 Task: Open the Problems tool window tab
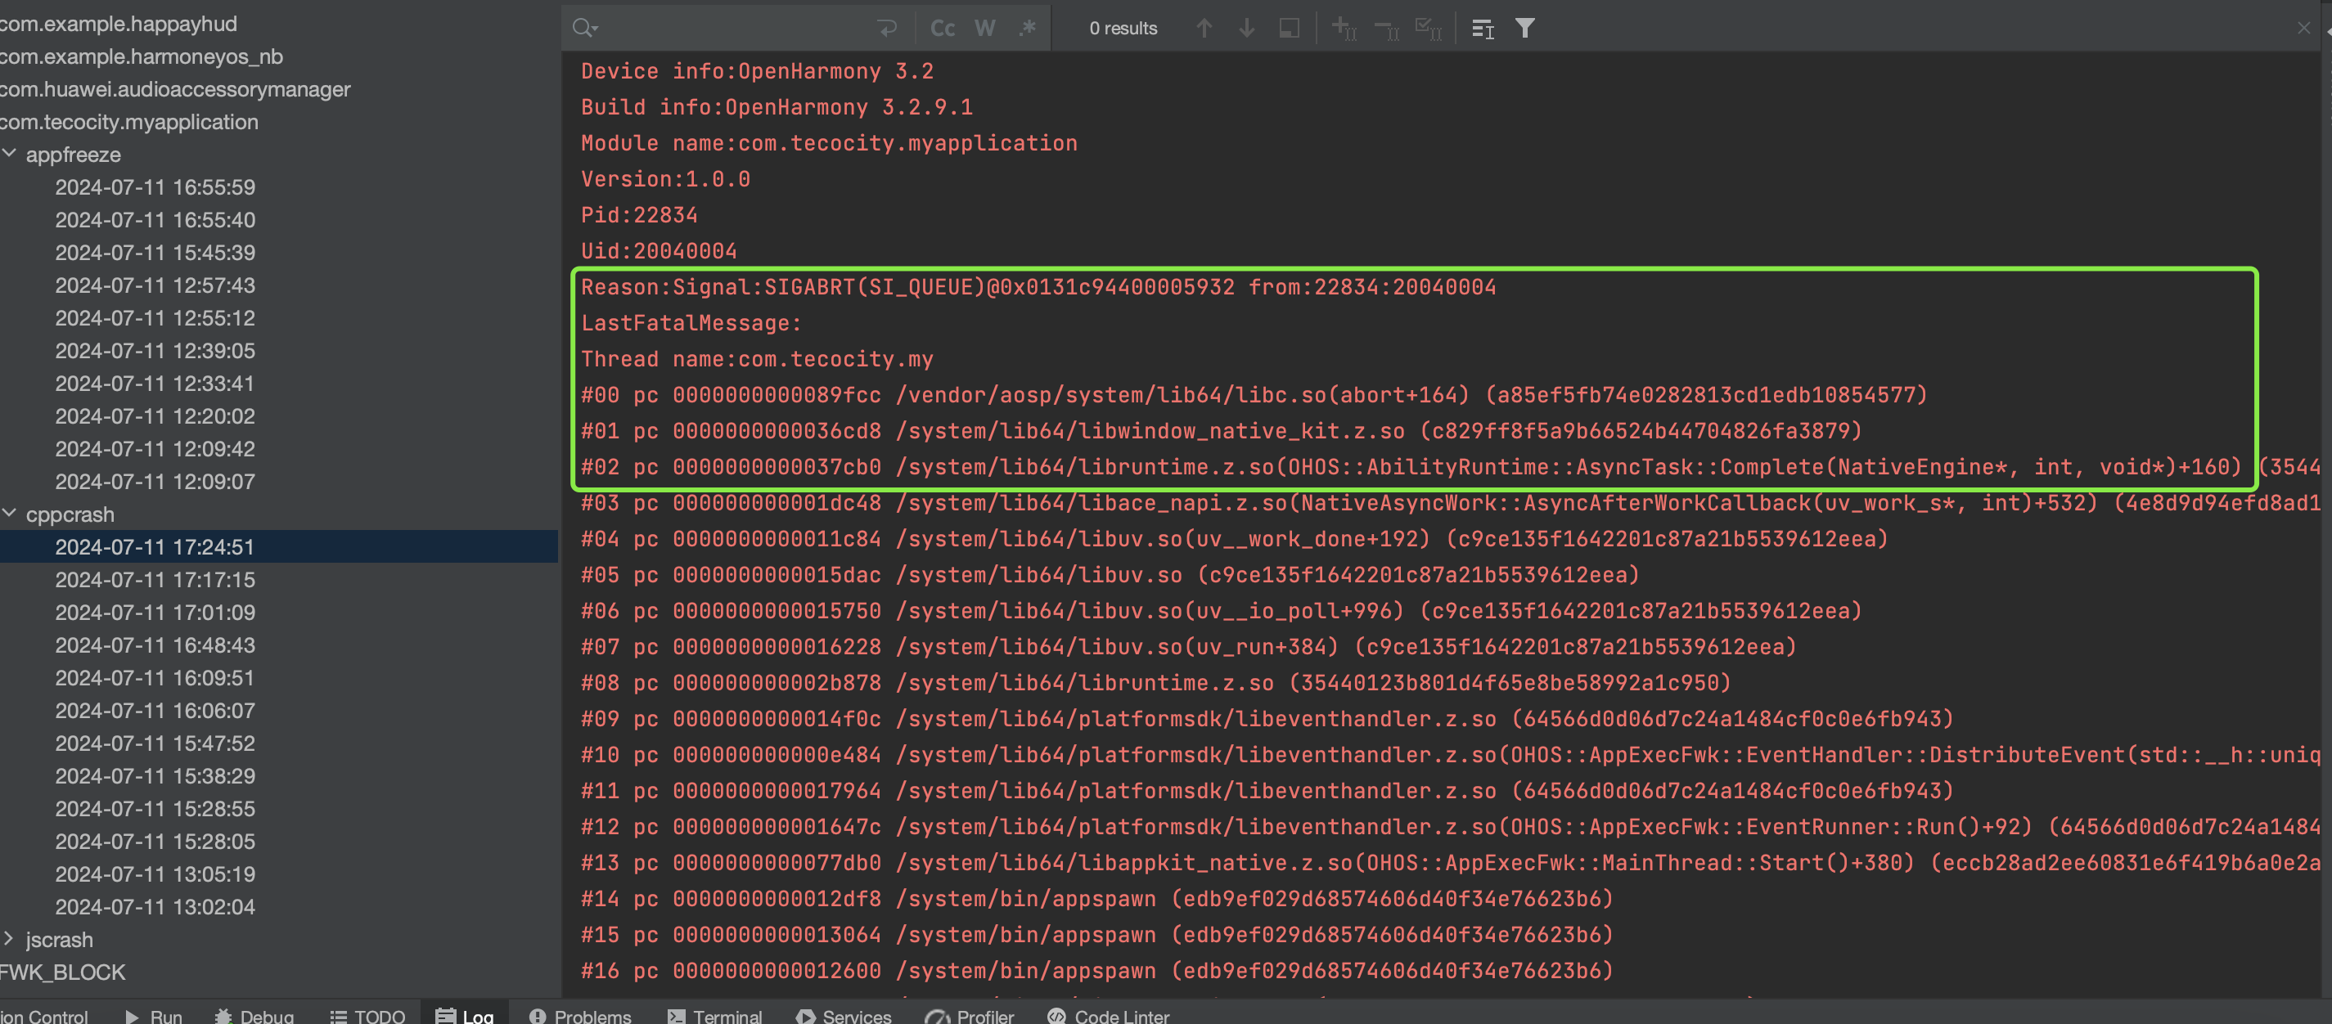580,1015
